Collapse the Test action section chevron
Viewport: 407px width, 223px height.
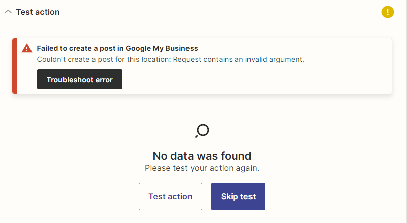click(8, 12)
